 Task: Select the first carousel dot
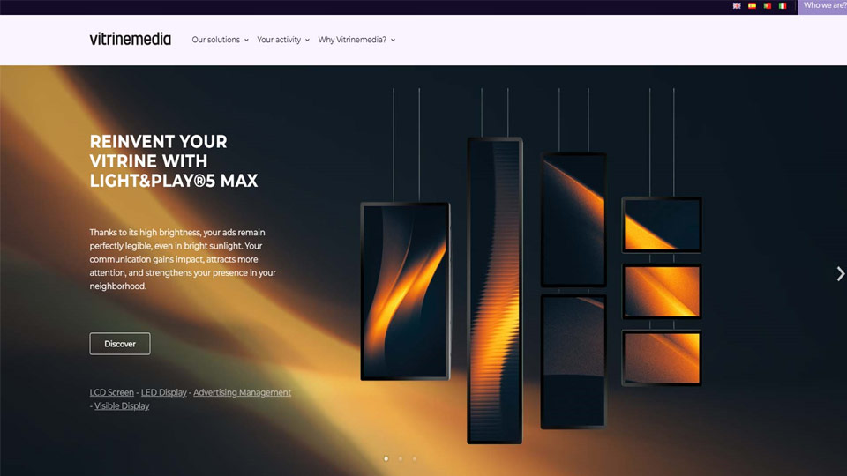386,458
